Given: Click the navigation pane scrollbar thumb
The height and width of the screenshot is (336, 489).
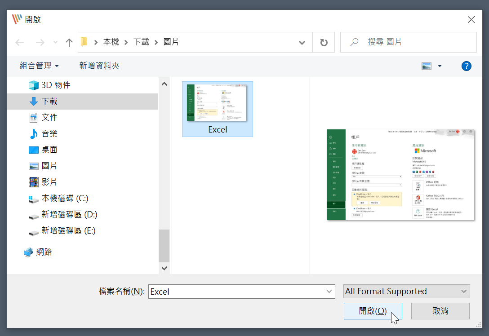Looking at the screenshot, I should click(164, 246).
